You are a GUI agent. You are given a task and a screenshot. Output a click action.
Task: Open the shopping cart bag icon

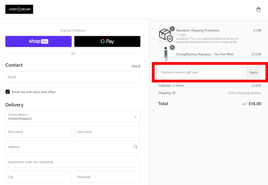(258, 9)
